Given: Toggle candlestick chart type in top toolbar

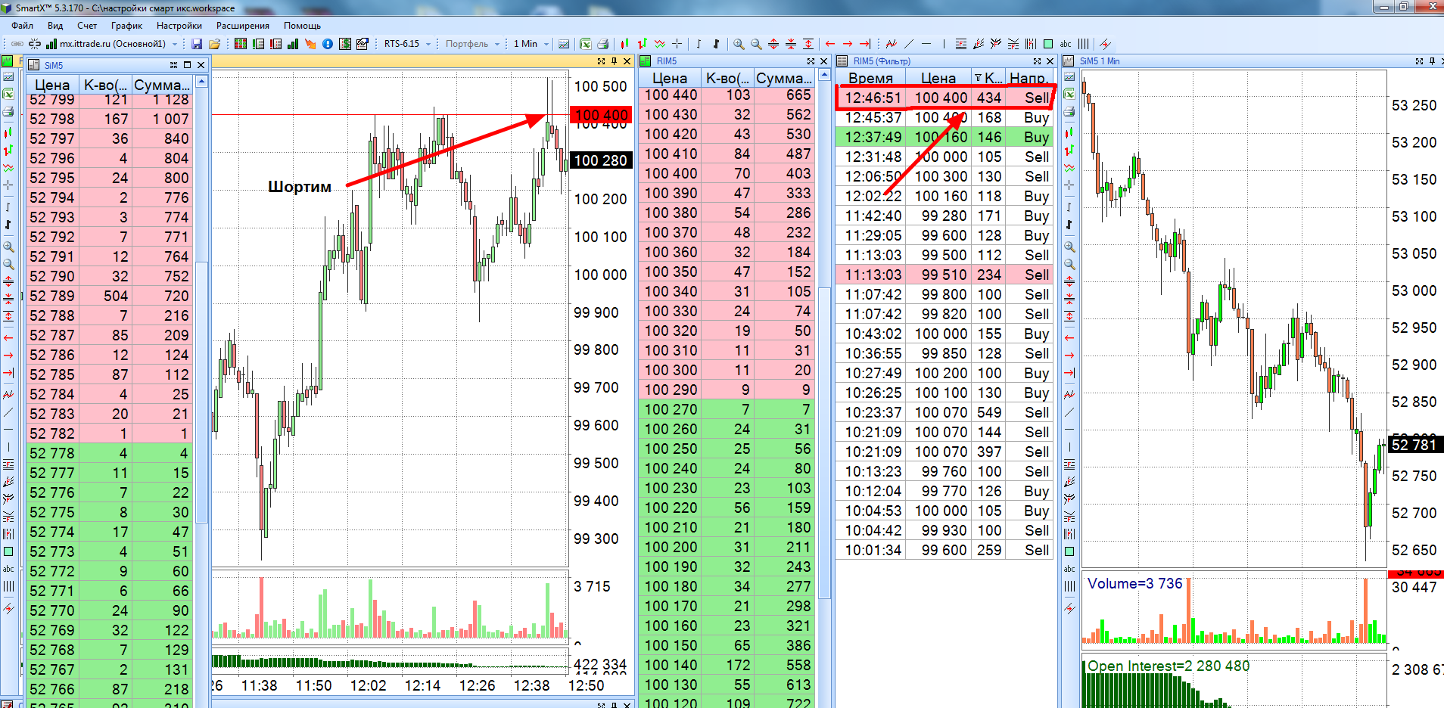Looking at the screenshot, I should click(624, 44).
